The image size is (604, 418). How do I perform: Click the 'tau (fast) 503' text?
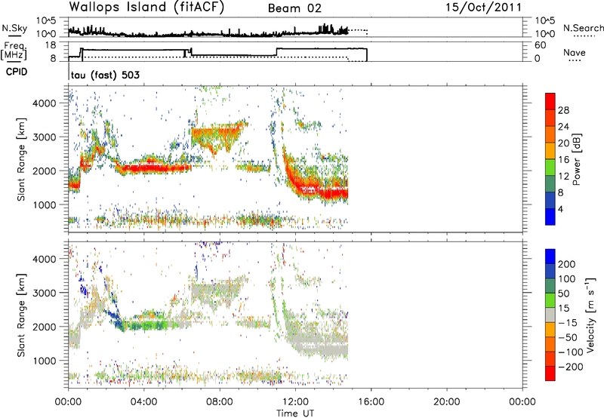105,75
